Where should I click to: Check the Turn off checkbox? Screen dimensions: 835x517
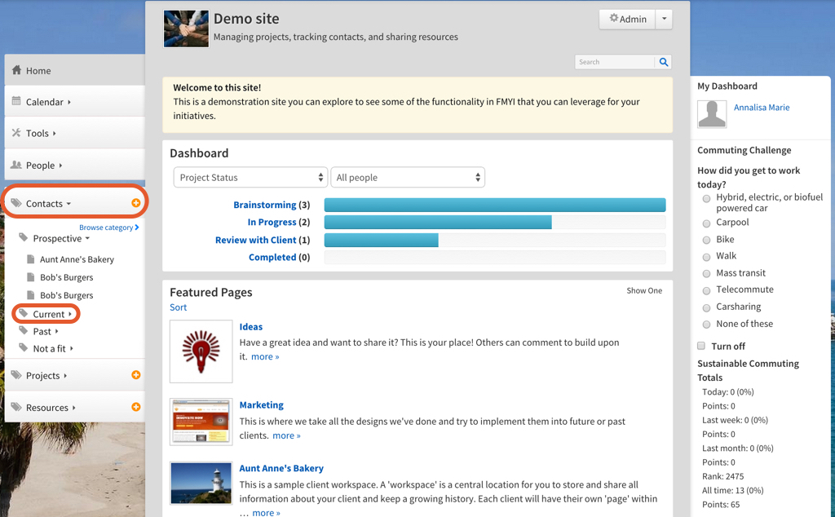click(x=701, y=346)
